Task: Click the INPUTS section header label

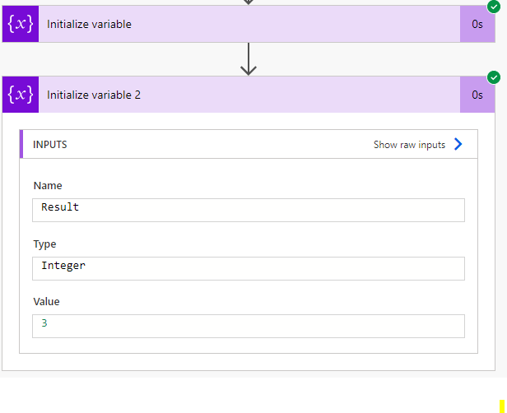Action: coord(49,145)
